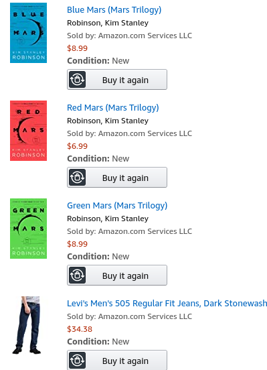Buy the Levi's 505 jeans again
The image size is (267, 370).
pyautogui.click(x=117, y=360)
